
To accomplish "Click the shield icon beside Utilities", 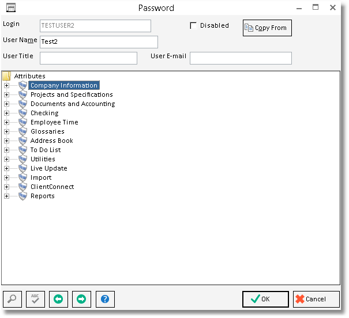I will pos(22,159).
